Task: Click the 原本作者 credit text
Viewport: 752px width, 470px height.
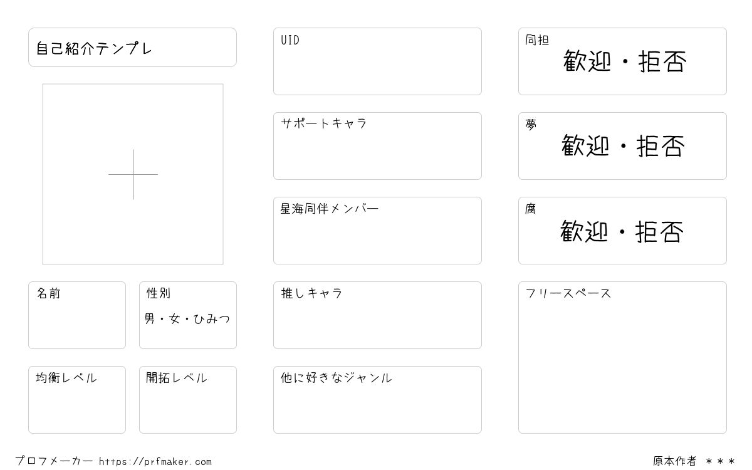Action: click(674, 461)
